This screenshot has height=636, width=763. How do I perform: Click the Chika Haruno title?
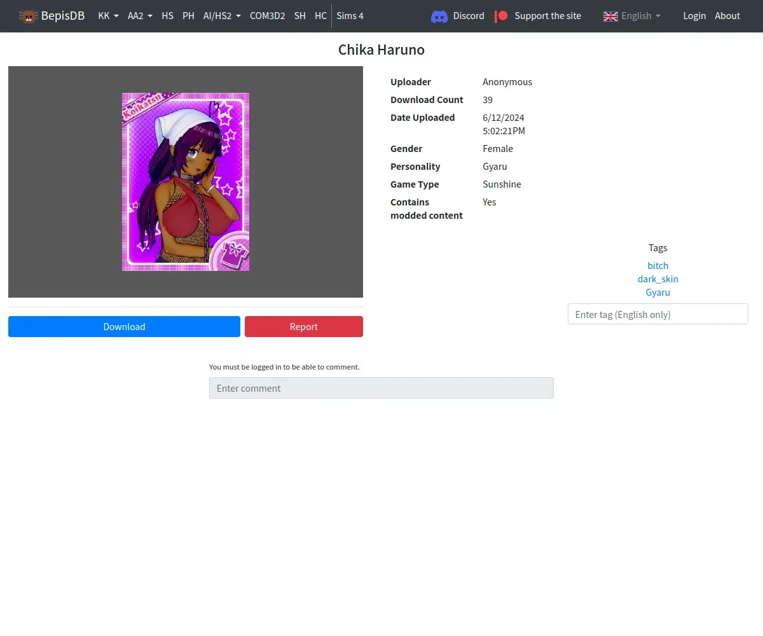[381, 50]
